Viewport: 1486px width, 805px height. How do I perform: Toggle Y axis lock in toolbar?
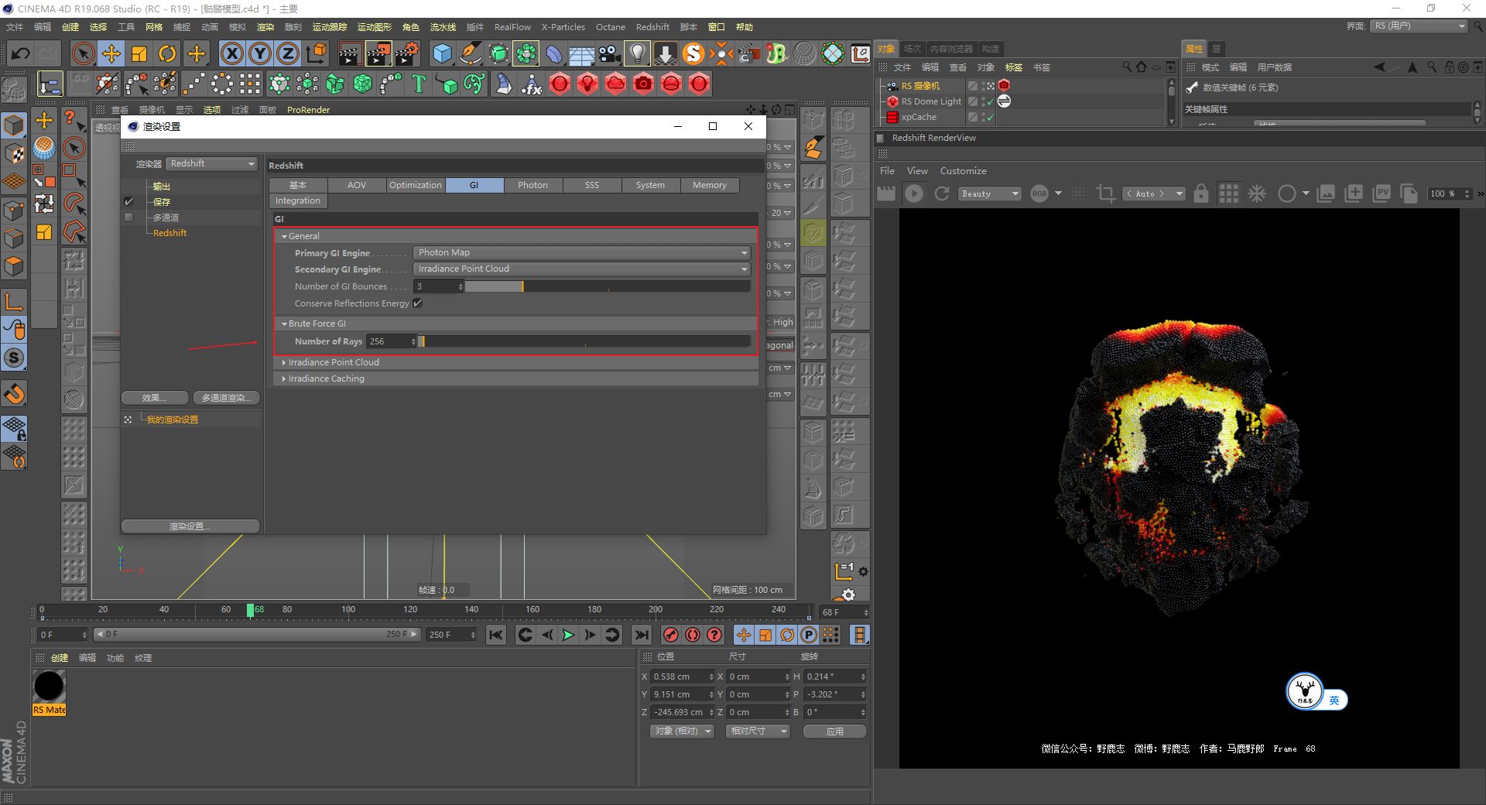tap(259, 53)
